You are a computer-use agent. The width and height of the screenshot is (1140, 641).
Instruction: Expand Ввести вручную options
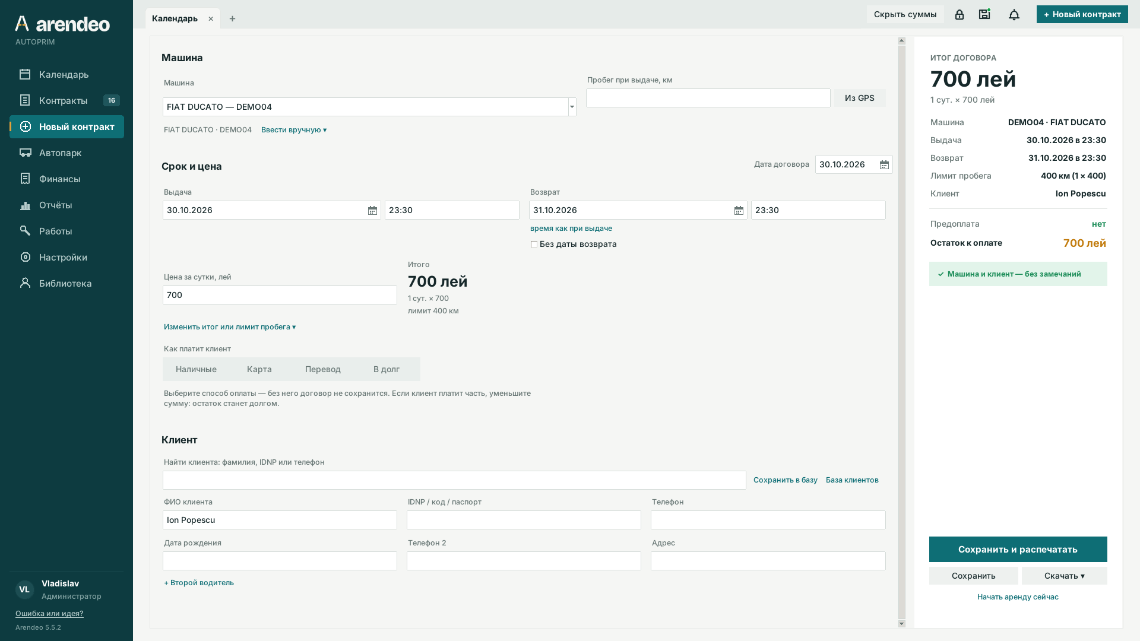coord(294,130)
